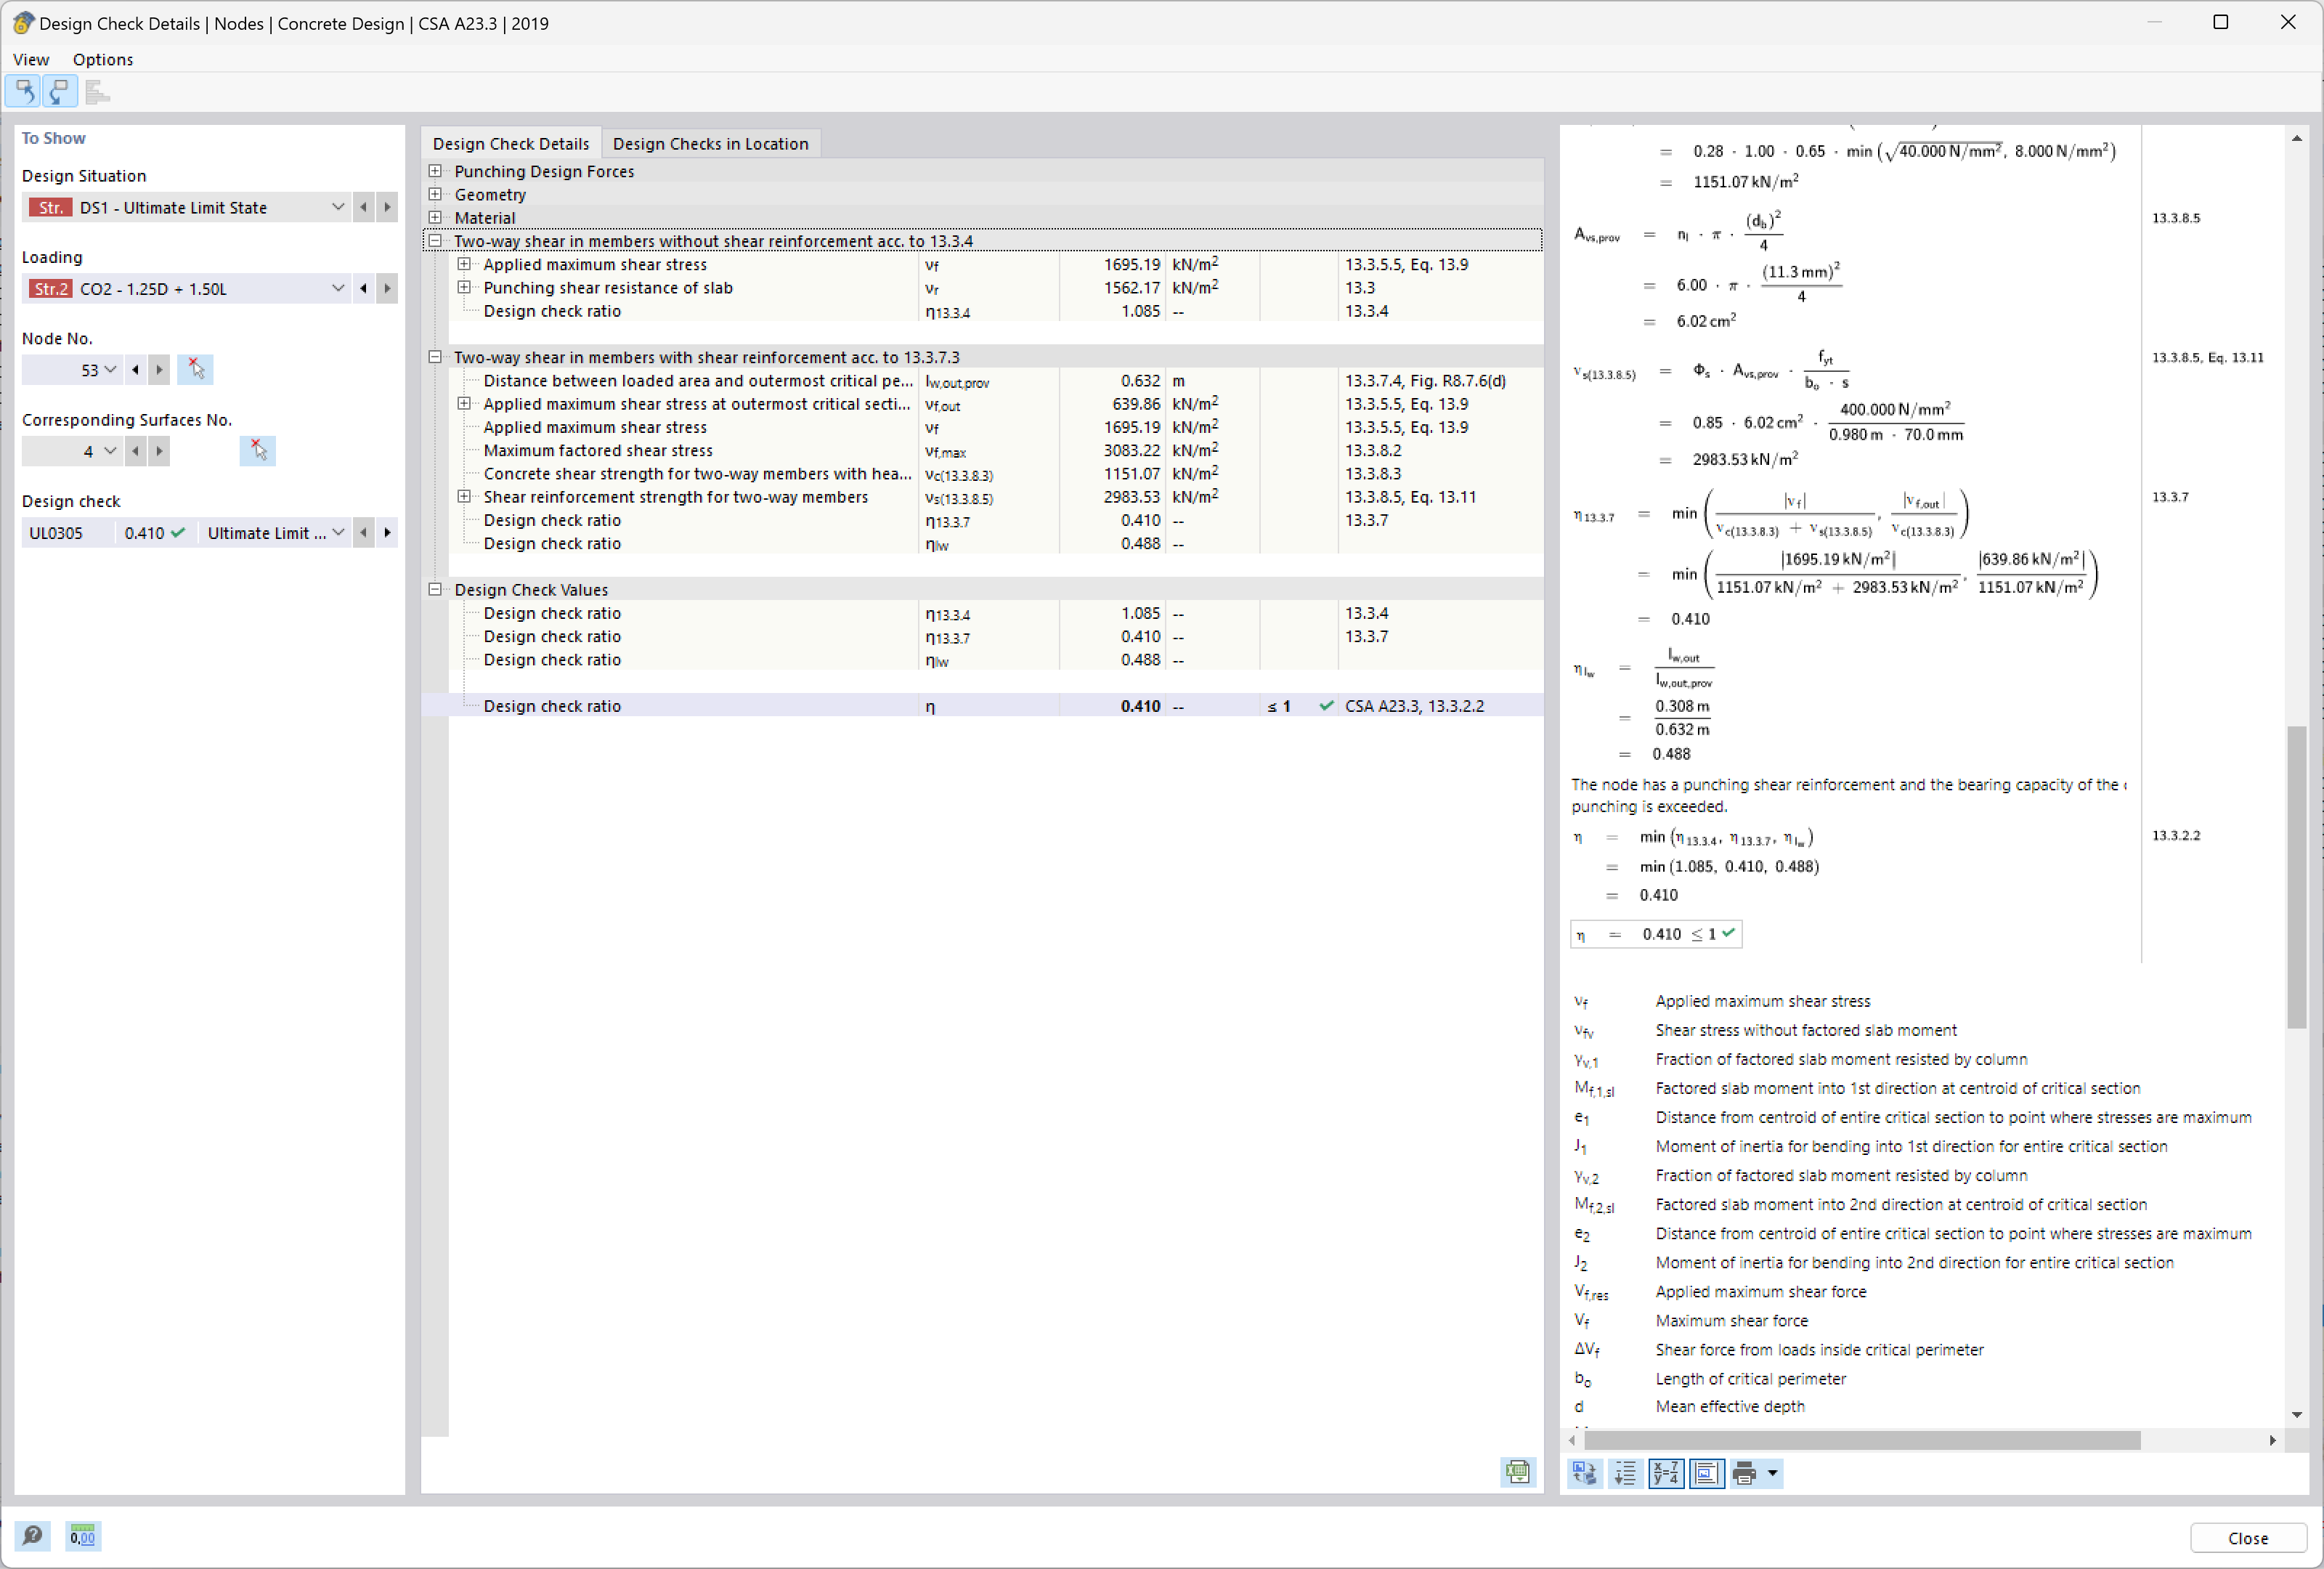Click the line-spacing list icon
This screenshot has width=2324, height=1569.
[x=1626, y=1473]
